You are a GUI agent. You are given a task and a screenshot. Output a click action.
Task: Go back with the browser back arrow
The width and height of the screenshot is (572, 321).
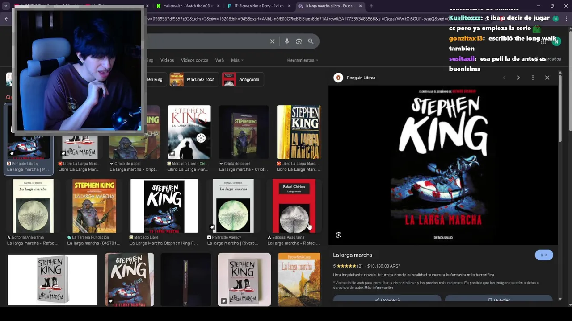[6, 19]
